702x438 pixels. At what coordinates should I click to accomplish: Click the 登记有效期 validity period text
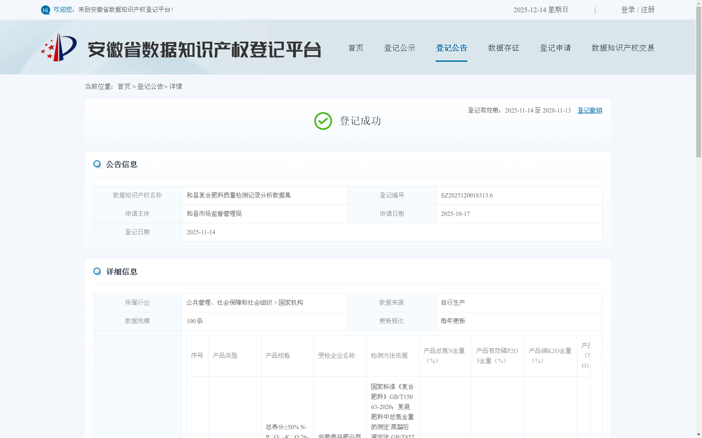519,110
